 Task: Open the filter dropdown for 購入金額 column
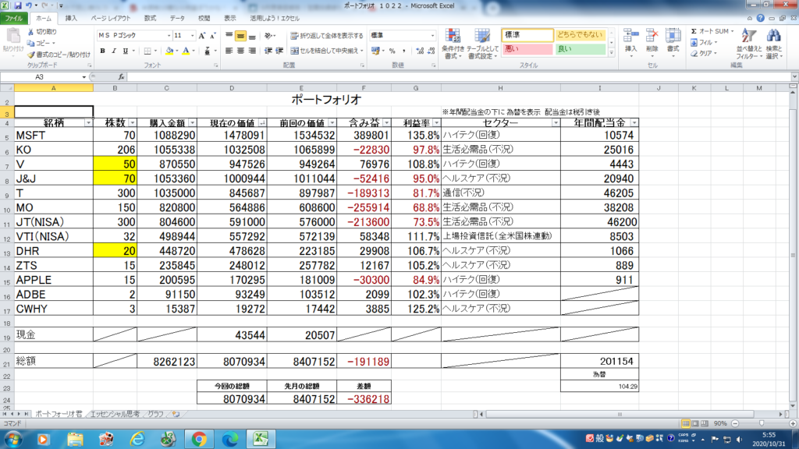[x=192, y=123]
